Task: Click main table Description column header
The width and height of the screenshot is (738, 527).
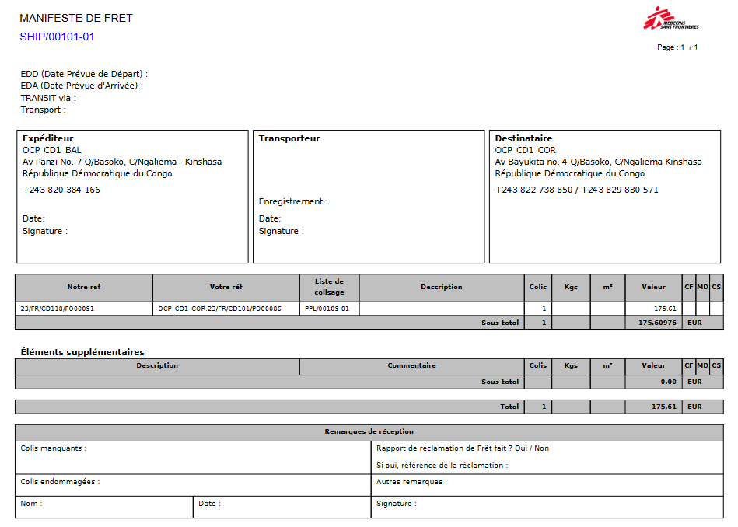Action: click(442, 287)
